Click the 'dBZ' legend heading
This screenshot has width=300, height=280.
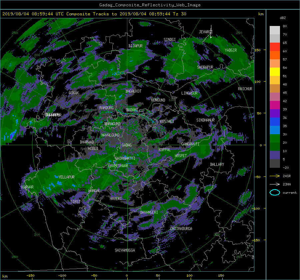point(283,18)
